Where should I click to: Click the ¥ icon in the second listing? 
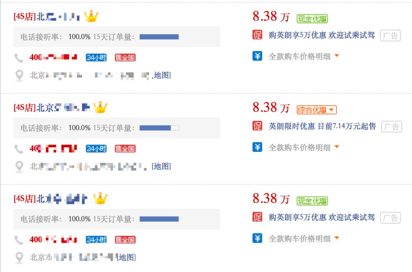(x=257, y=147)
